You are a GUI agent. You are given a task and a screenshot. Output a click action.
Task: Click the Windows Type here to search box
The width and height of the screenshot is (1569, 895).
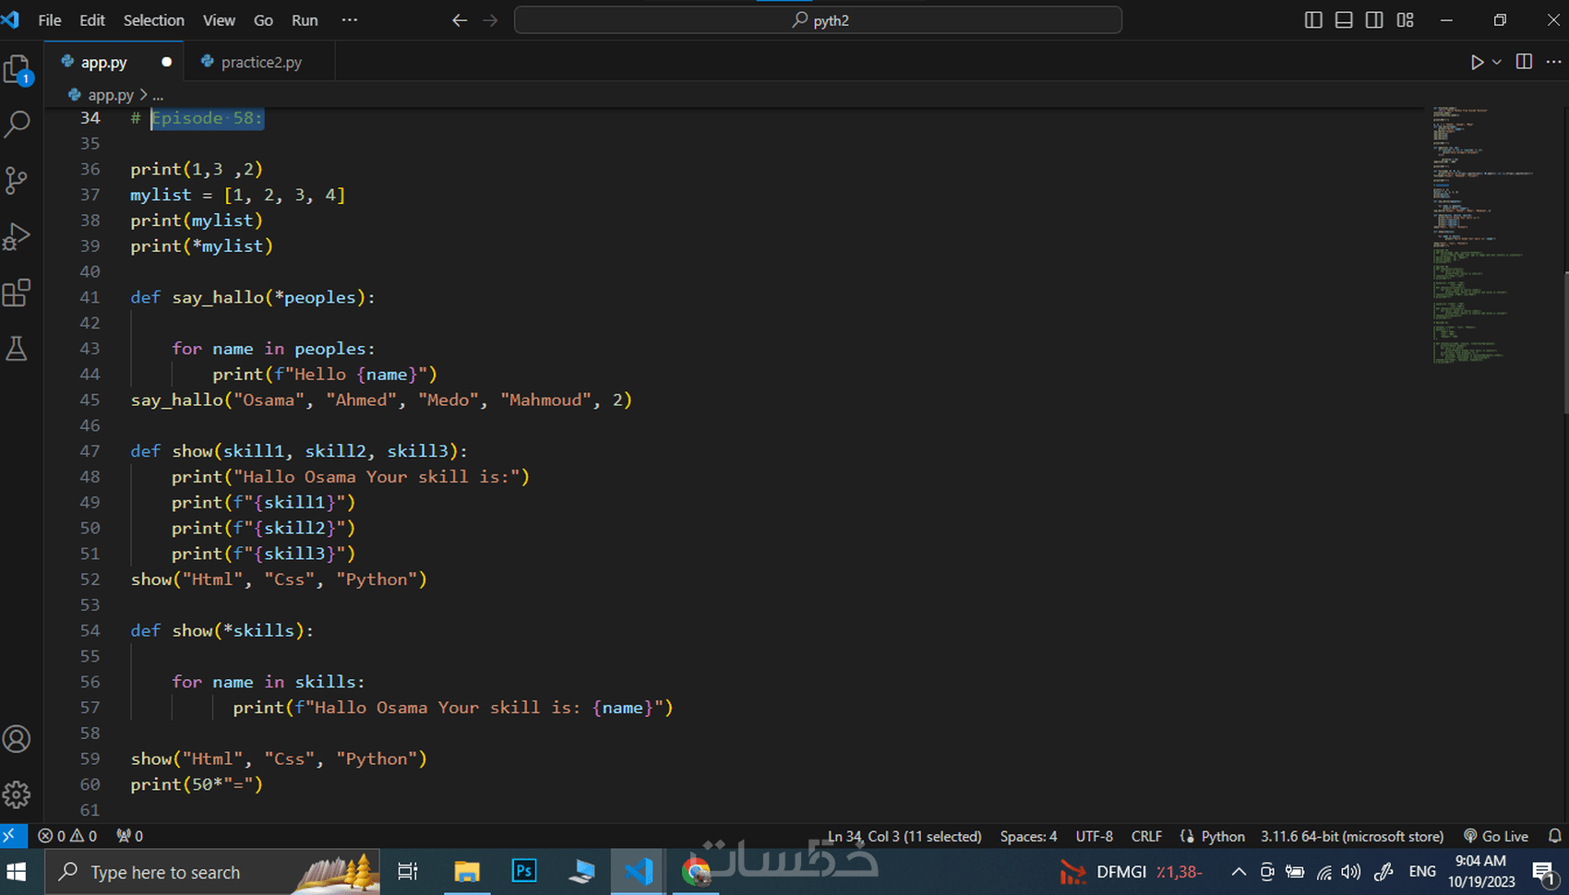coord(212,872)
